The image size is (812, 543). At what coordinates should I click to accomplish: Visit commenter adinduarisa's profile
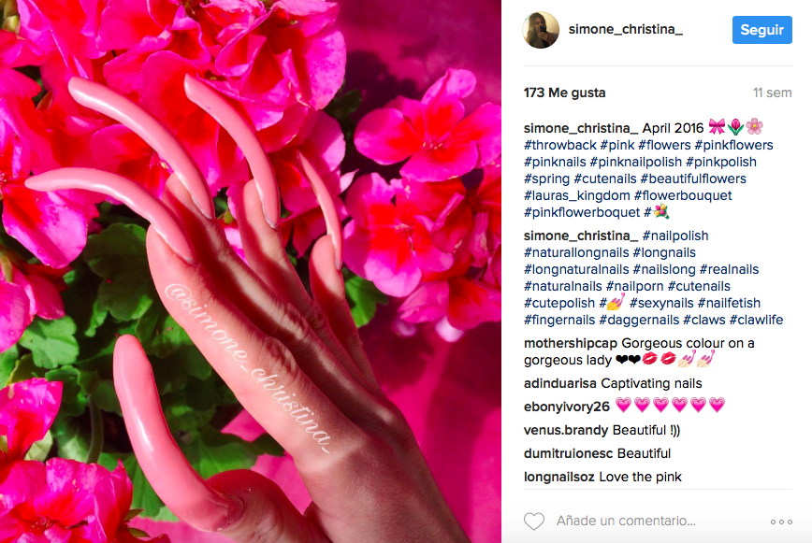[559, 384]
